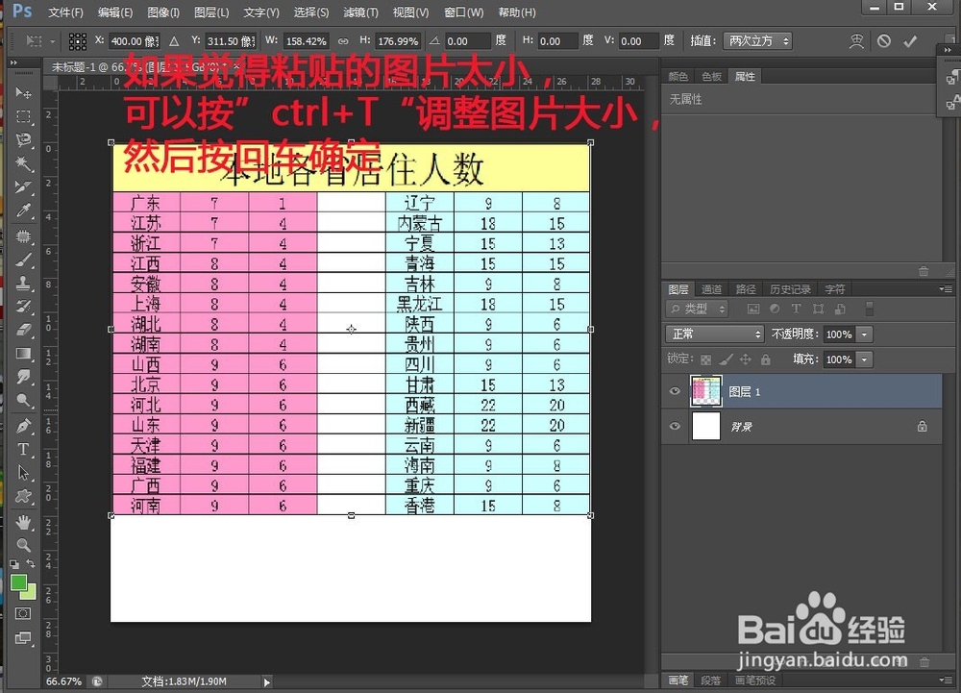Cancel the transform
961x693 pixels.
click(x=884, y=41)
